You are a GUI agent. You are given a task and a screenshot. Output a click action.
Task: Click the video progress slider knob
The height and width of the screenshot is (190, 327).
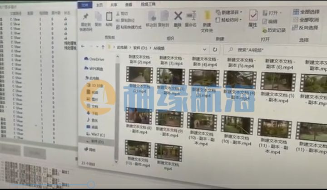(x=91, y=185)
